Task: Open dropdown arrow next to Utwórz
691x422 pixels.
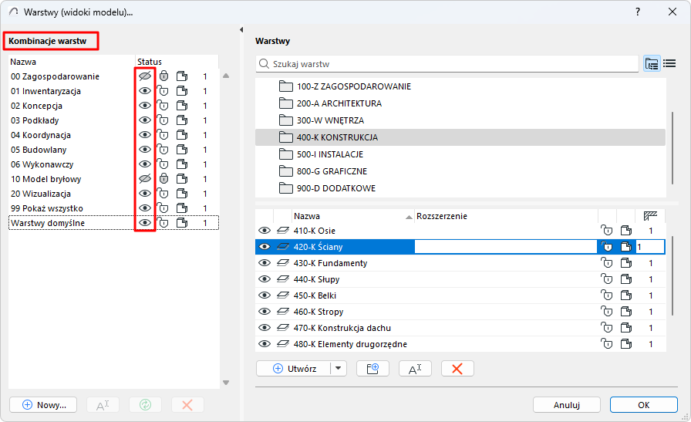Action: click(338, 369)
